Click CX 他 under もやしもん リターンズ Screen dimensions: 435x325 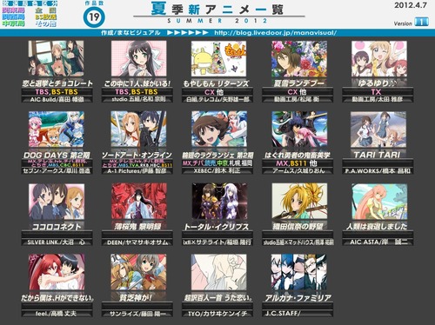(214, 92)
